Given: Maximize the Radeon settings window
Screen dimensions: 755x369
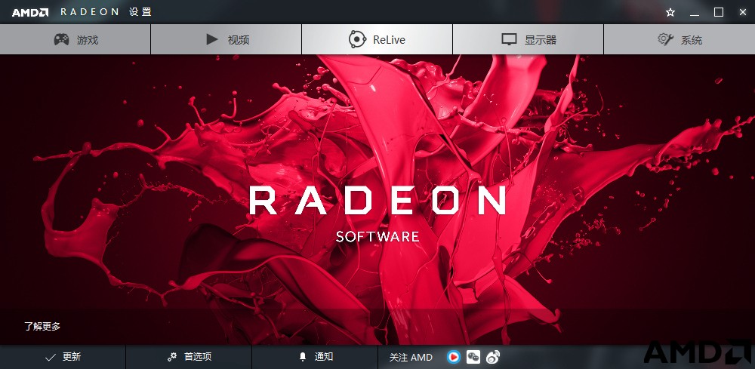Looking at the screenshot, I should (x=719, y=13).
